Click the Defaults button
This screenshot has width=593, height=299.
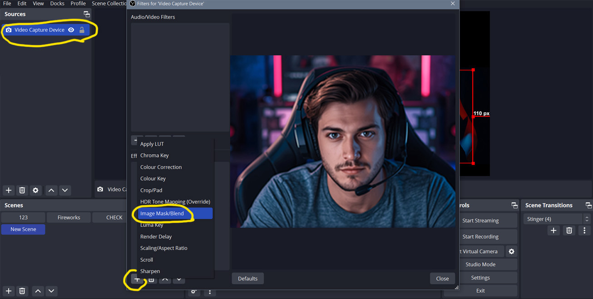(247, 279)
